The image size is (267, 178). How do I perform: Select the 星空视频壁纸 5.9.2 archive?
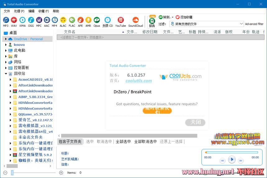coord(35,155)
